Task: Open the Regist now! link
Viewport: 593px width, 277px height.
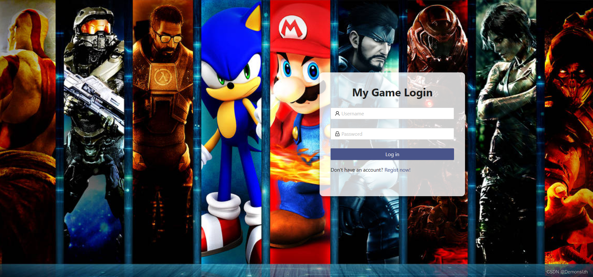Action: pos(397,170)
